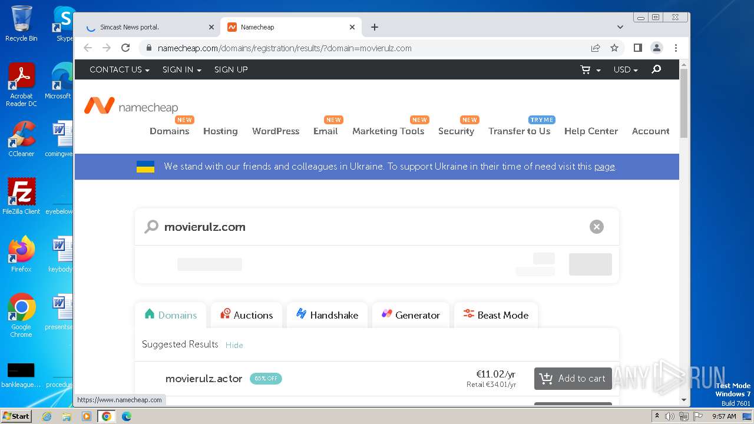This screenshot has height=424, width=754.
Task: Open volume control in system tray
Action: click(x=670, y=416)
